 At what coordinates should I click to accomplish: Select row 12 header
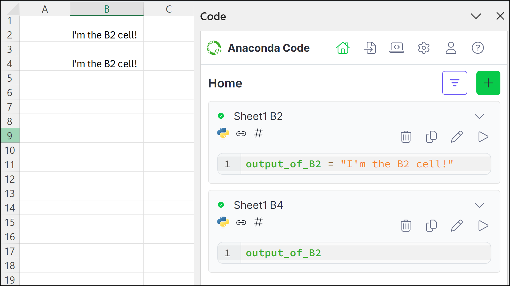tap(10, 179)
